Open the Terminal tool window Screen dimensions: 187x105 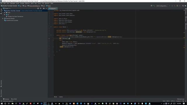coord(6,99)
